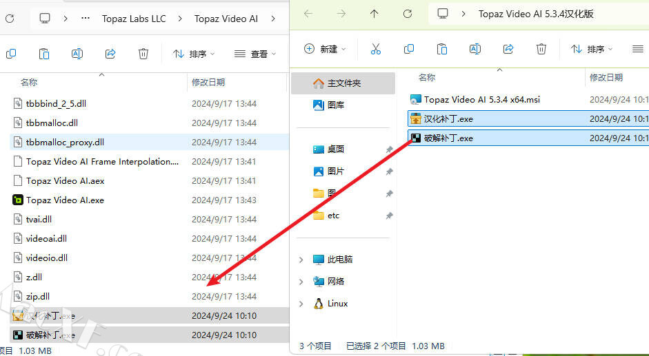Click Delete trash icon in left window
The image size is (649, 356).
(143, 54)
